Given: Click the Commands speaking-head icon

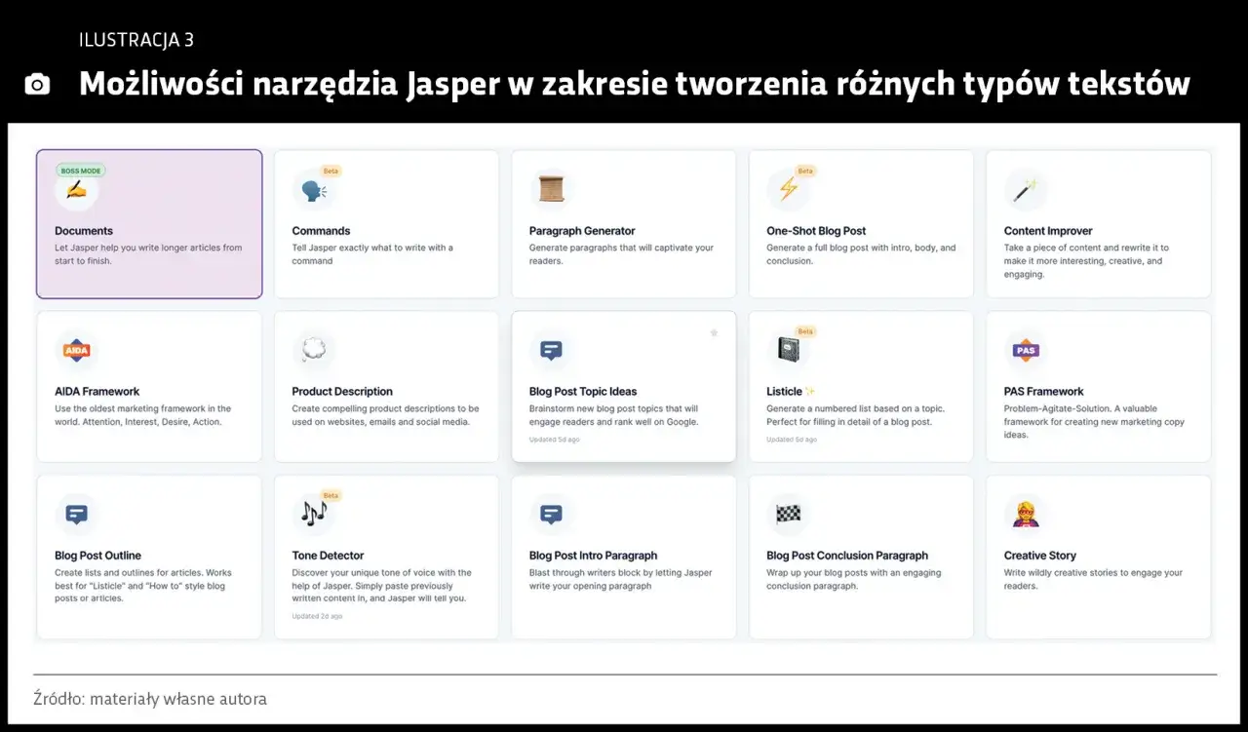Looking at the screenshot, I should 314,190.
